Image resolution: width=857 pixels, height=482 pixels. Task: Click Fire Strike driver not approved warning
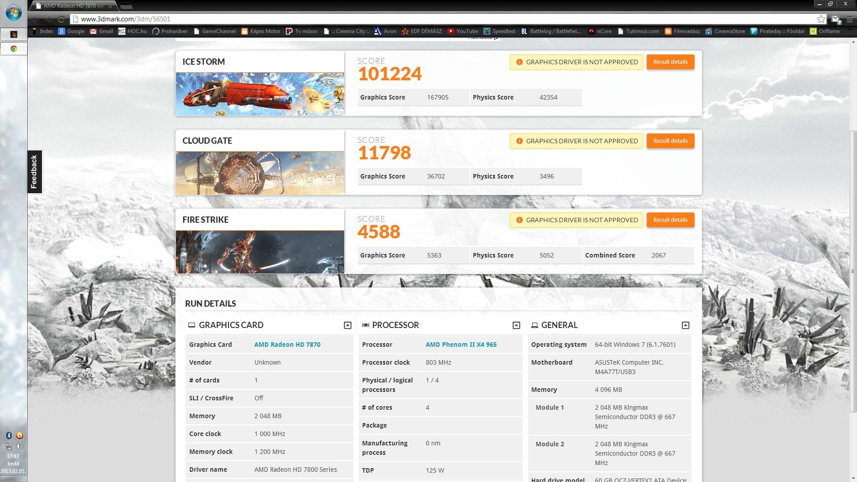tap(576, 220)
